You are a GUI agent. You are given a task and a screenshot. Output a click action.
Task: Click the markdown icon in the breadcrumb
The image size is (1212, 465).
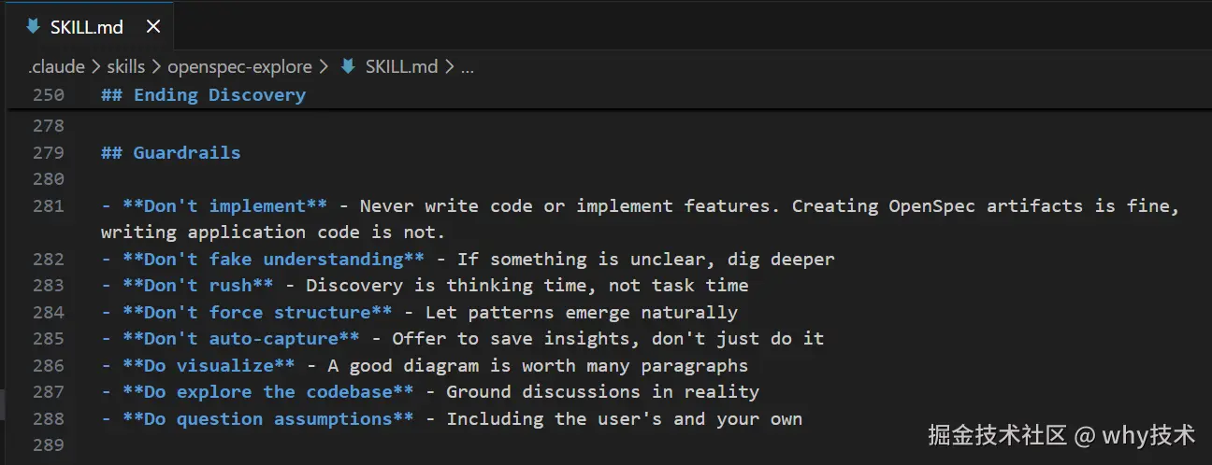(348, 66)
